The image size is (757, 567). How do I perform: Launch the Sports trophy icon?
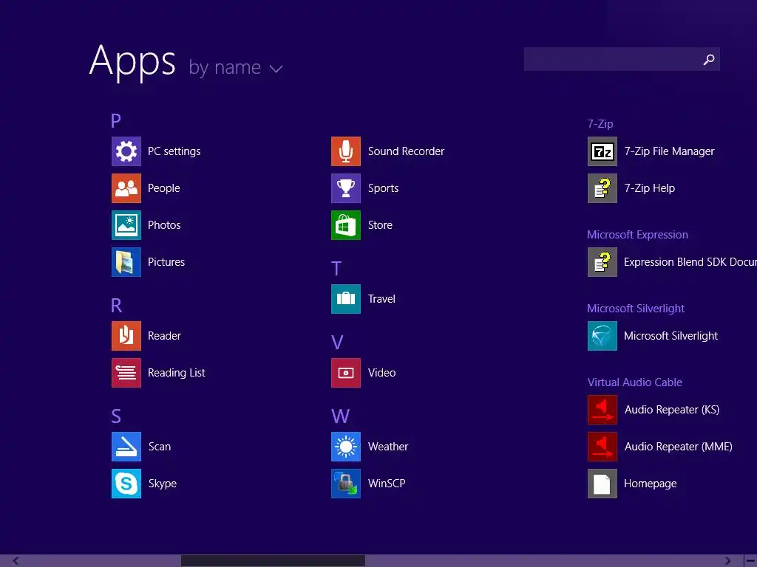pos(346,188)
